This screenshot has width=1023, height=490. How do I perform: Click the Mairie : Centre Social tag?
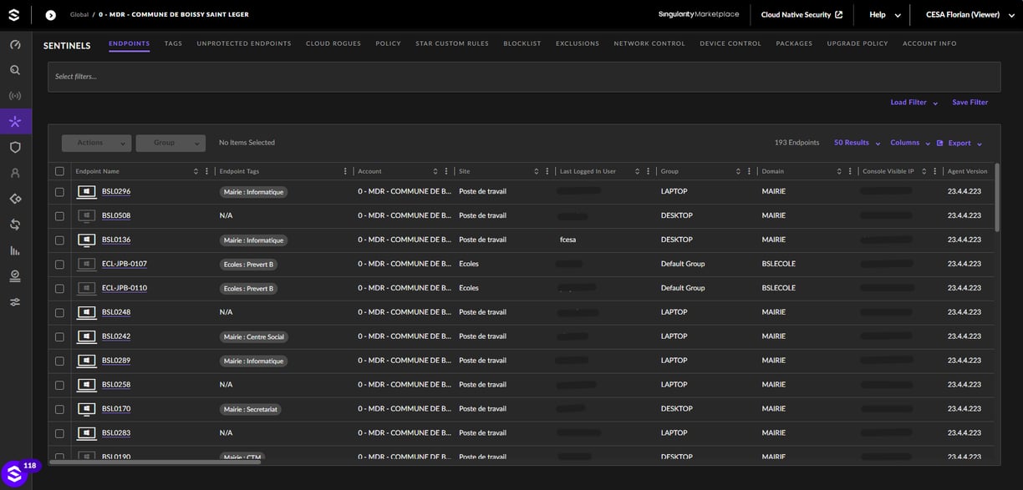click(254, 336)
